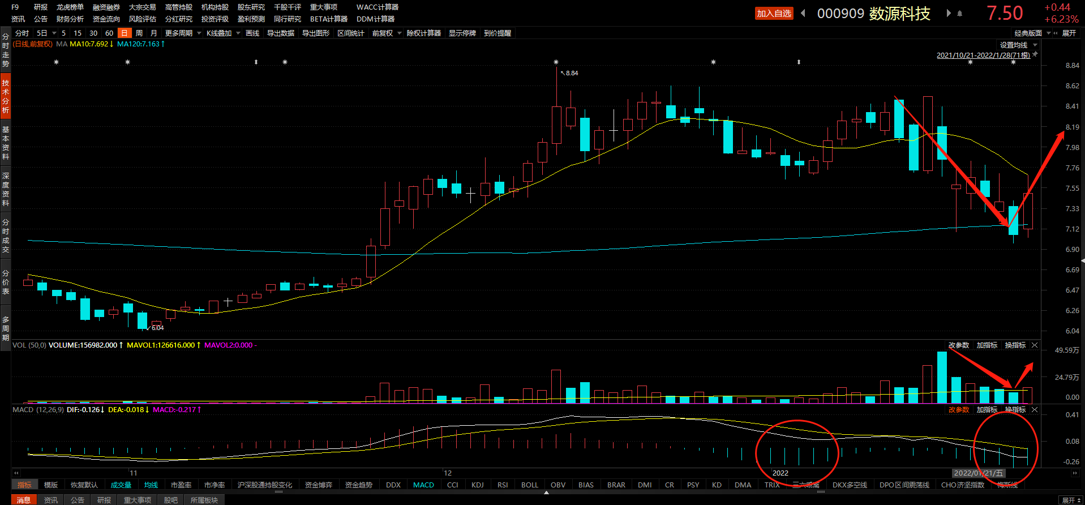Open the 更多周期 dropdown
The image size is (1085, 505).
click(182, 33)
